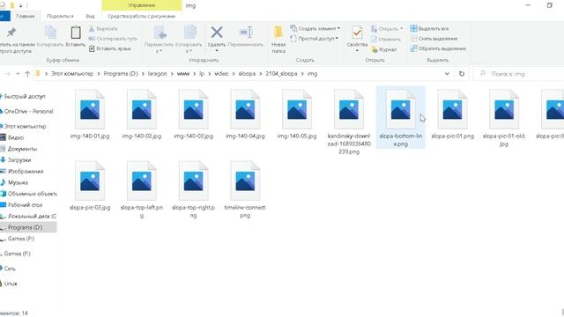This screenshot has height=317, width=564.
Task: Select Музыка in the navigation pane
Action: 18,182
